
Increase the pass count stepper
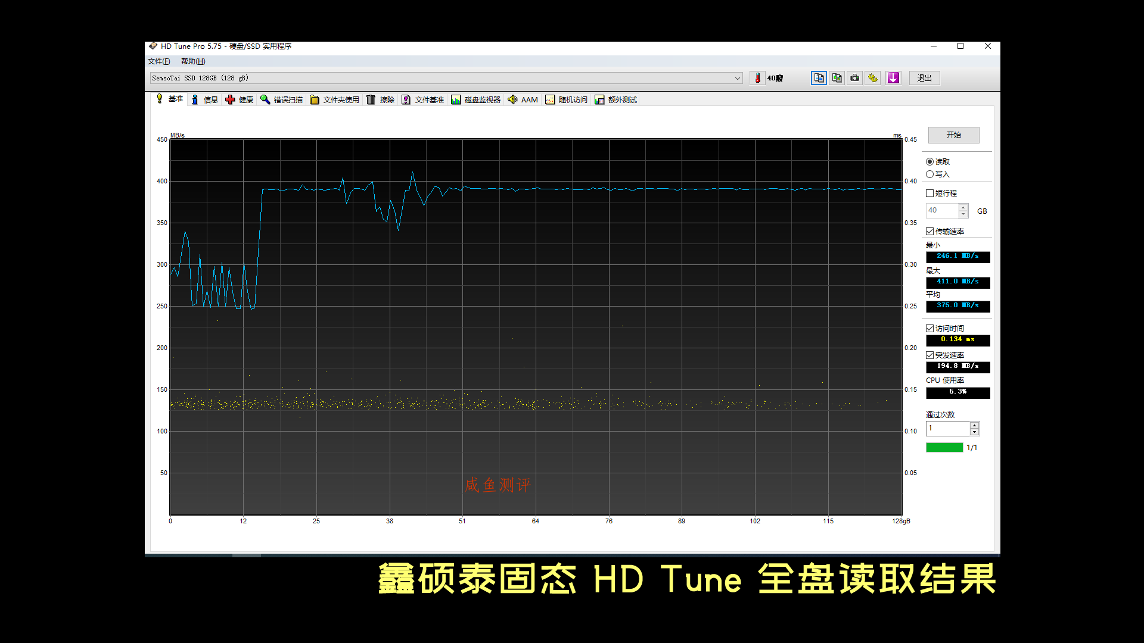(975, 425)
